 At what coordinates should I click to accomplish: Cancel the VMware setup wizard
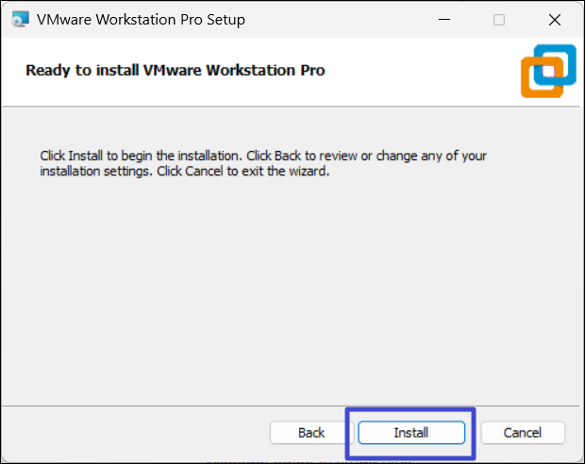523,433
